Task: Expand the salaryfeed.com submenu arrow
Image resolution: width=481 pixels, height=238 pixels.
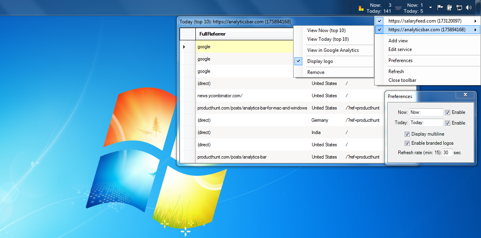Action: 475,21
